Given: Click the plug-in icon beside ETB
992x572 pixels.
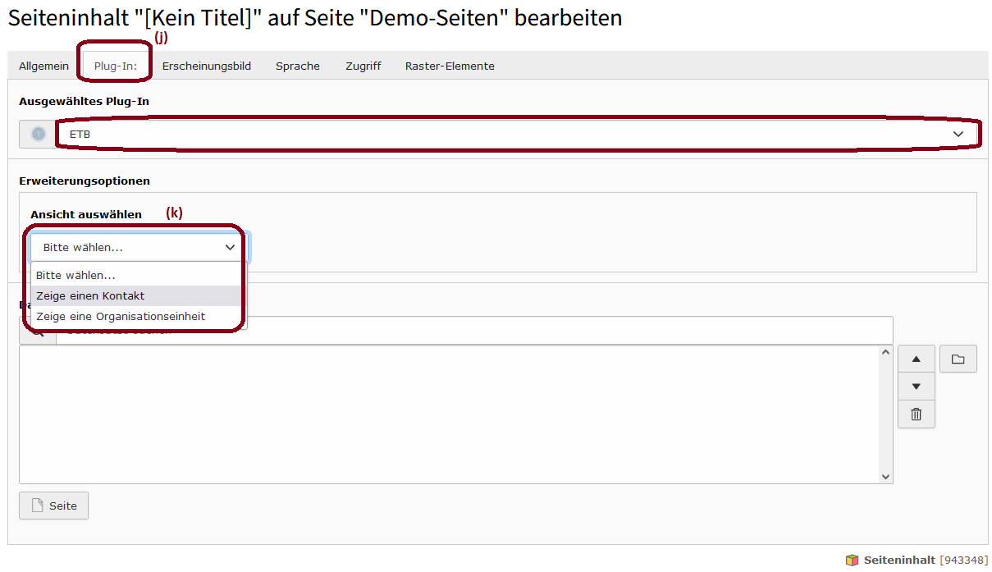Looking at the screenshot, I should click(38, 134).
